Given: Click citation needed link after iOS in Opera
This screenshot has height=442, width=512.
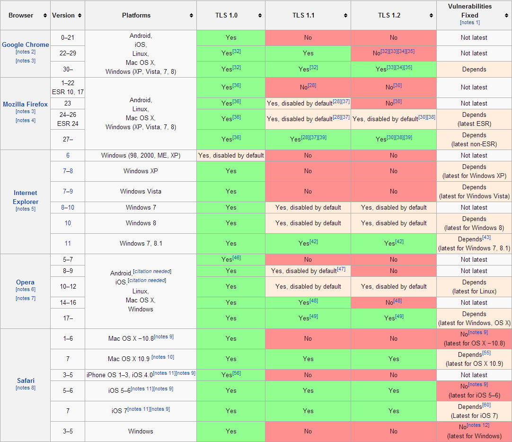Looking at the screenshot, I should point(147,281).
